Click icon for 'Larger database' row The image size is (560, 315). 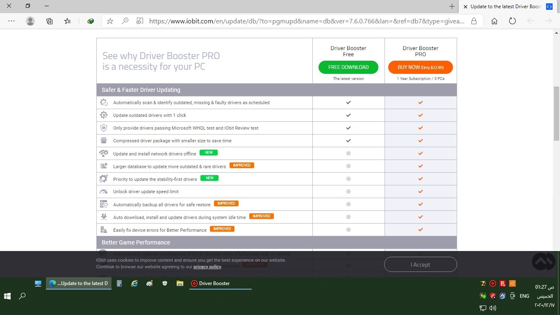tap(104, 166)
